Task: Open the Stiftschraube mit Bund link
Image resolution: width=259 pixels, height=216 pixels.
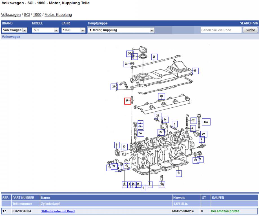Action: tap(58, 211)
